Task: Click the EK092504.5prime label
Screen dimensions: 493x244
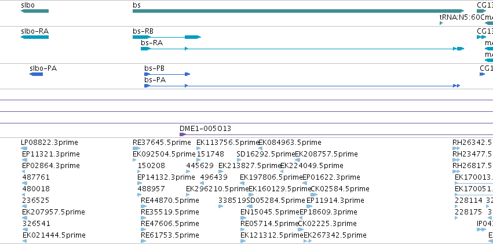Action: (164, 154)
